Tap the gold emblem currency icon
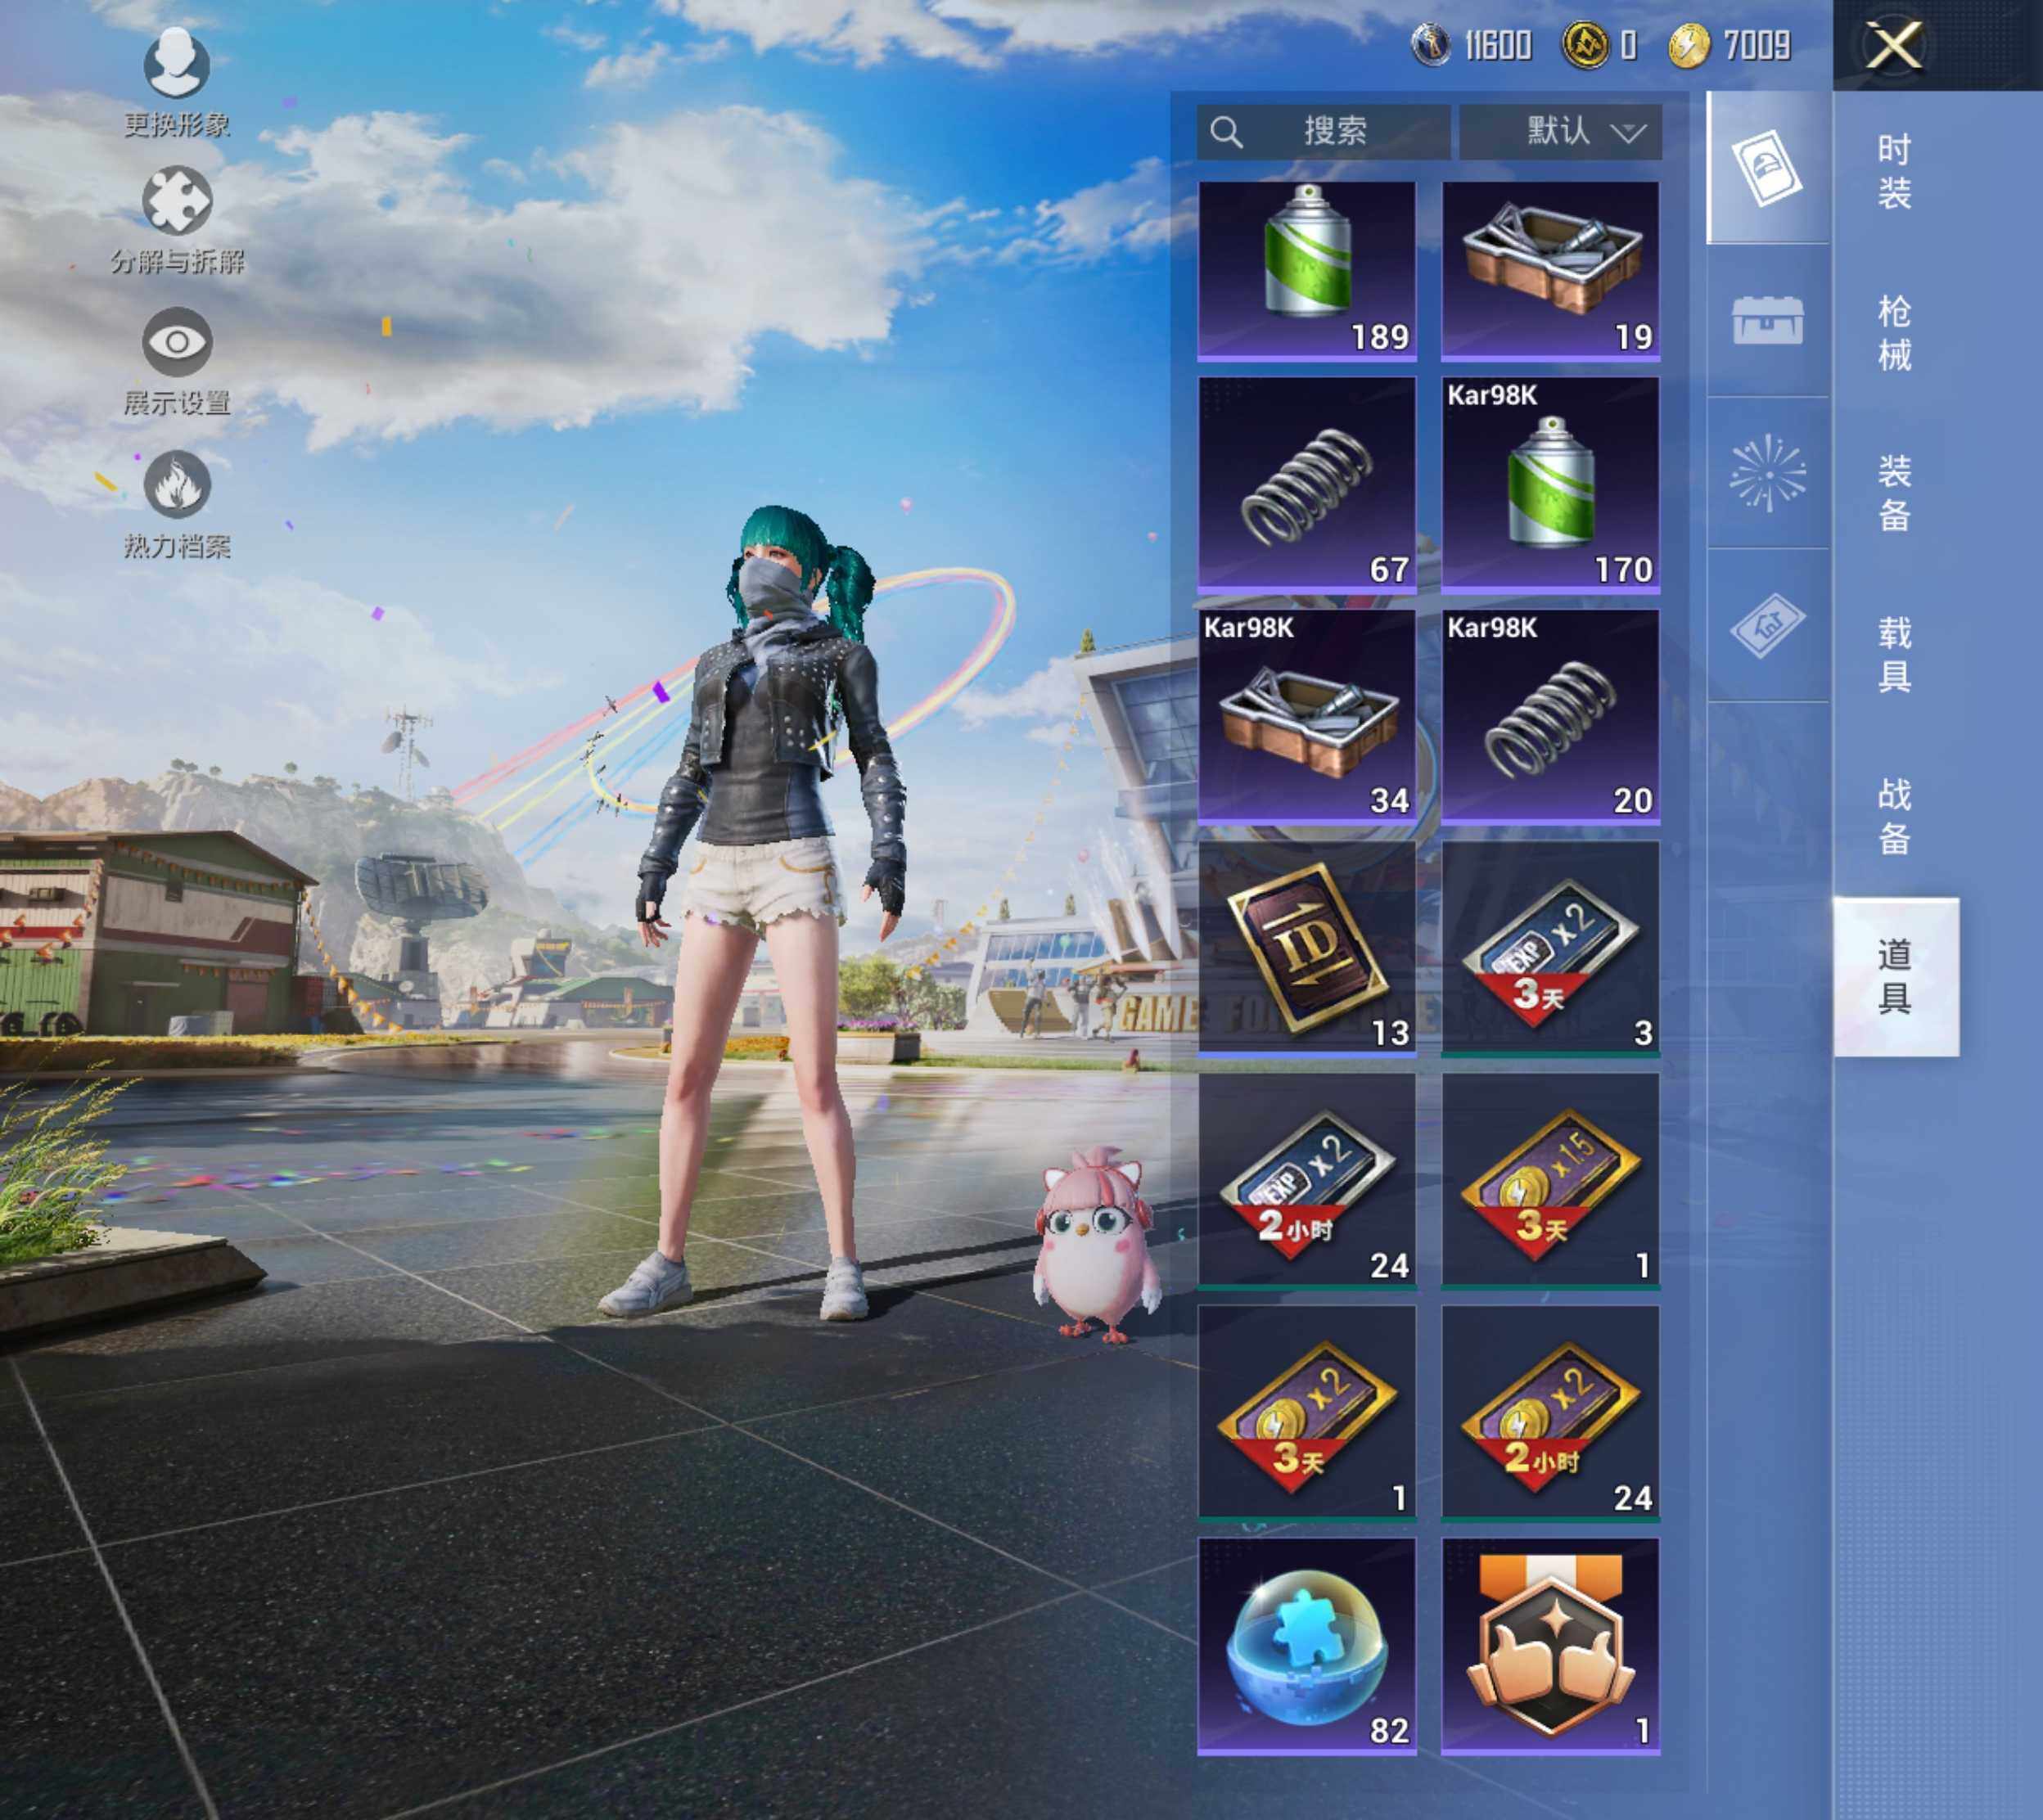Screen dimensions: 2043x1820 click(1585, 45)
